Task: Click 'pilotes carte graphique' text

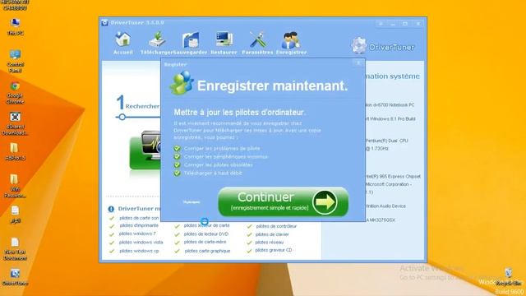Action: click(x=207, y=251)
